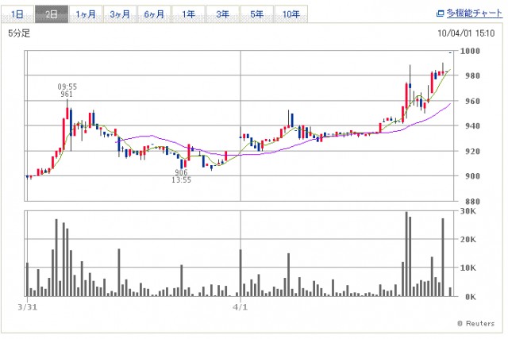Viewport: 508px width, 339px height.
Task: Click the 13:55 low time label
Action: [x=181, y=180]
